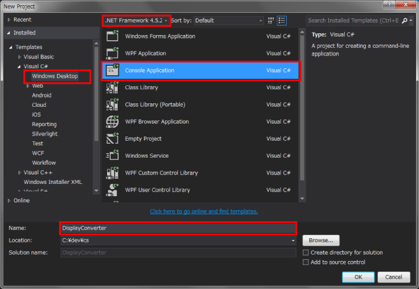Select the WPF Application template icon

tap(112, 53)
